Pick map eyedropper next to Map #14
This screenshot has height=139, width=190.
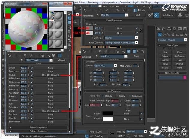coord(97,56)
